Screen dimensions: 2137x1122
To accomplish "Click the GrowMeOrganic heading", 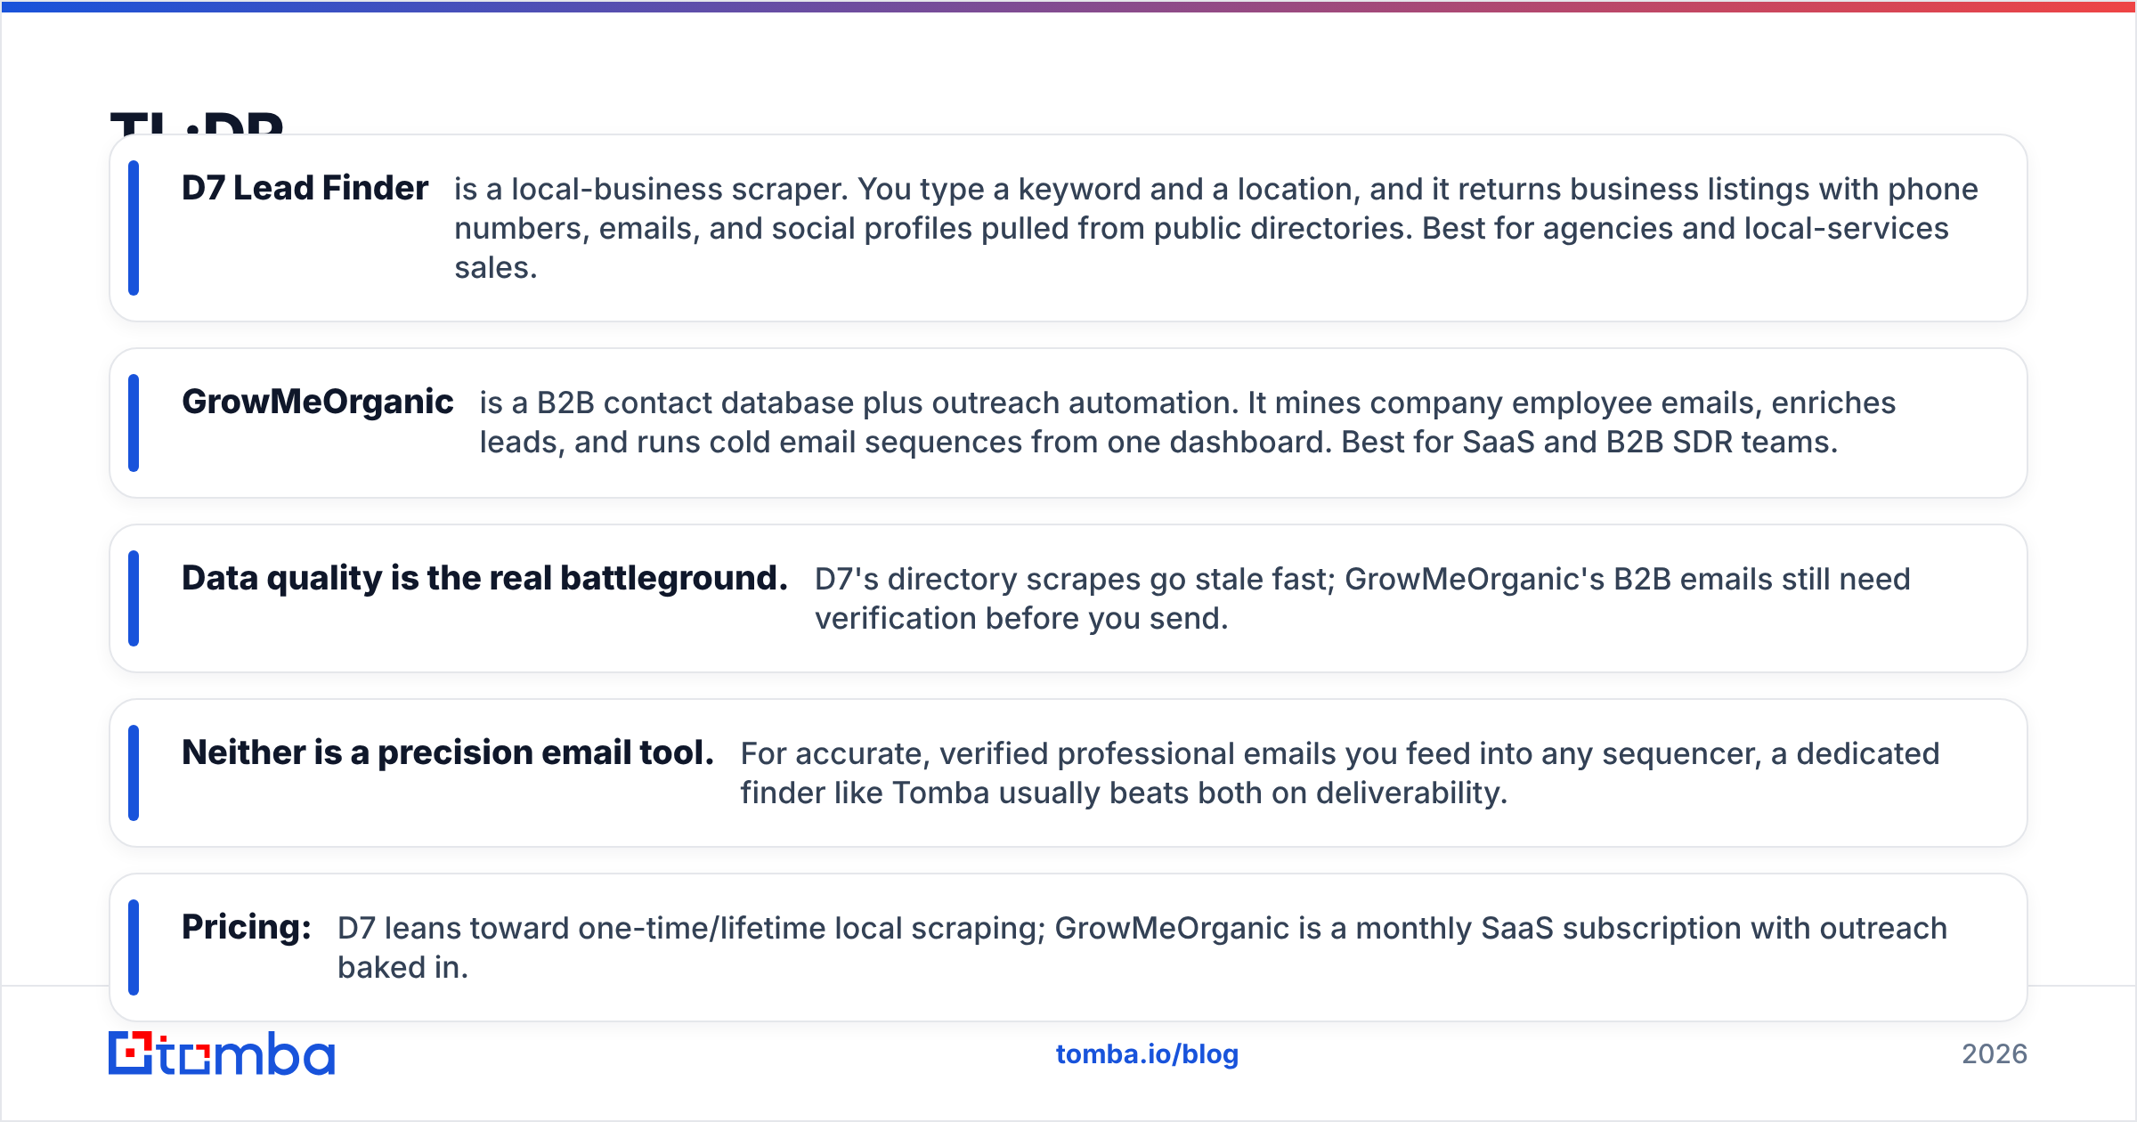I will 317,402.
